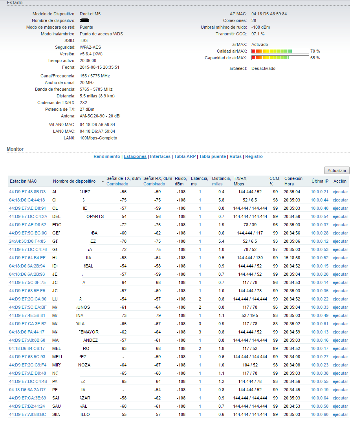Sort by Estación MAC column header
The image size is (350, 425).
coord(24,181)
